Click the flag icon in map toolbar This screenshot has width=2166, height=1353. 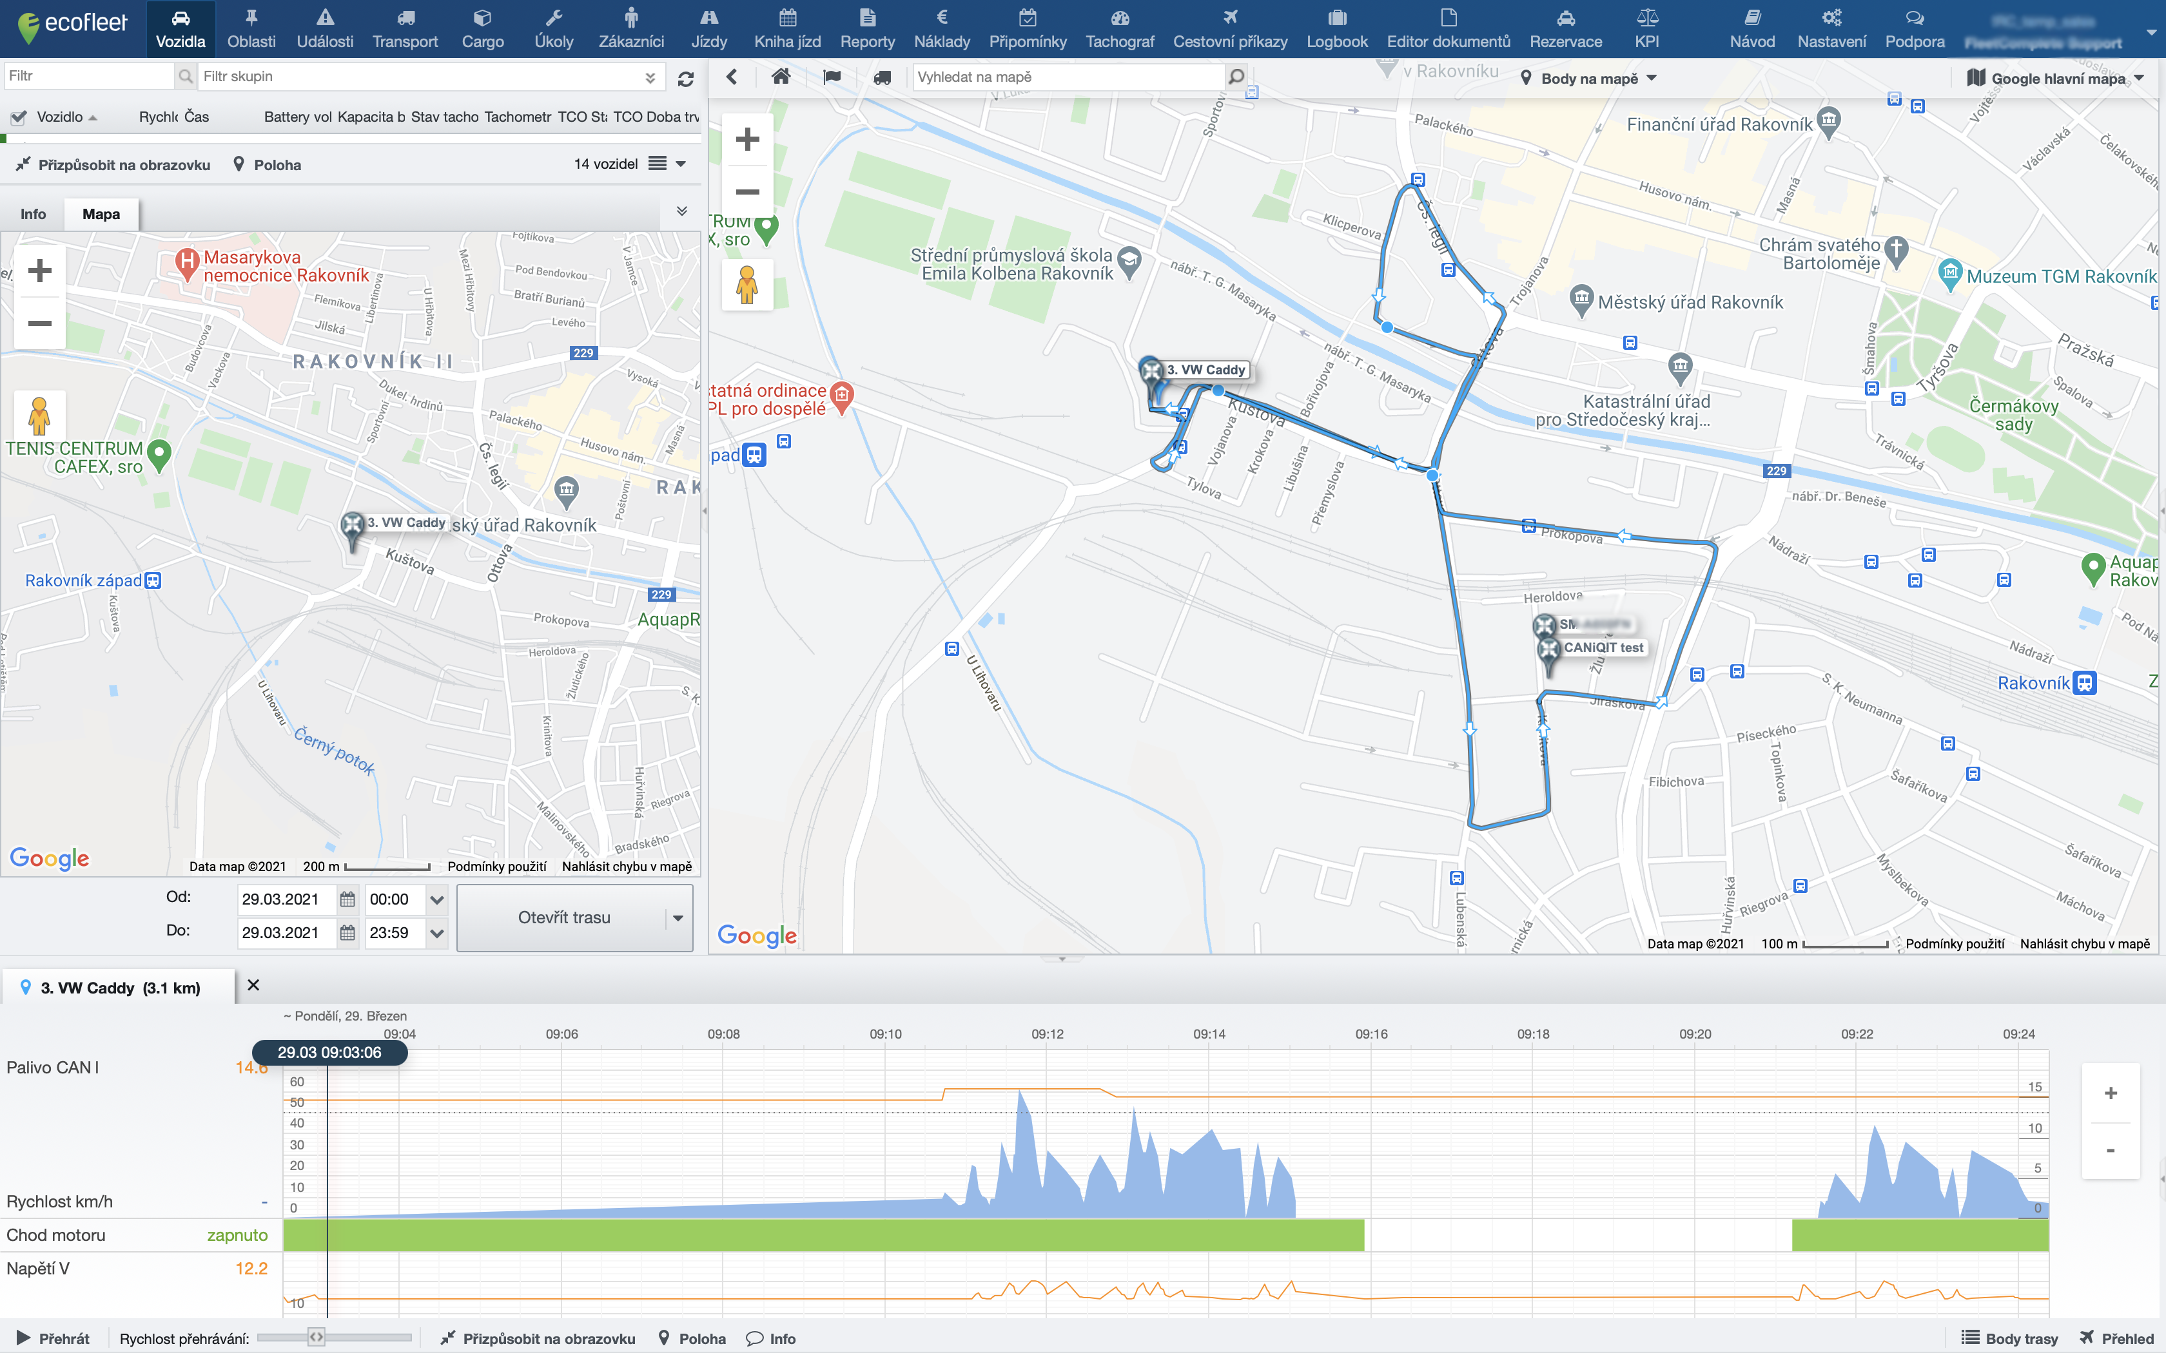[832, 77]
